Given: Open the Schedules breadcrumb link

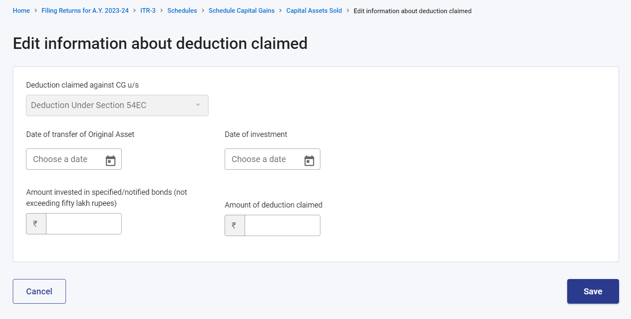Looking at the screenshot, I should pos(182,11).
